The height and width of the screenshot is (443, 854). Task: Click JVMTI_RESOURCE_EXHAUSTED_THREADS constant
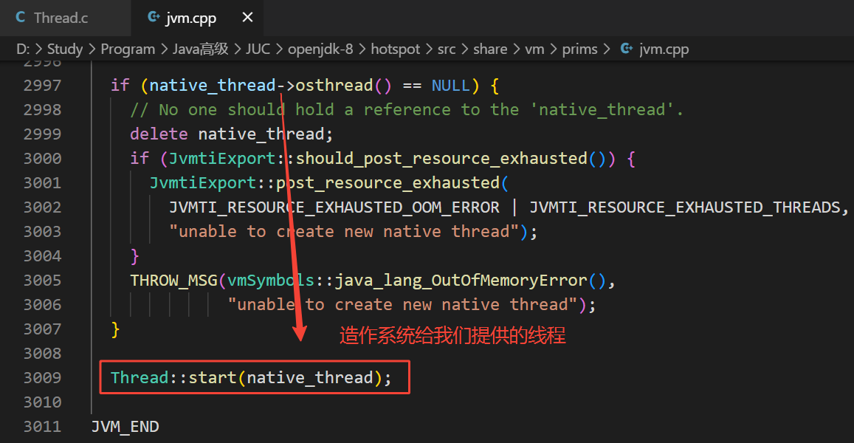click(685, 207)
